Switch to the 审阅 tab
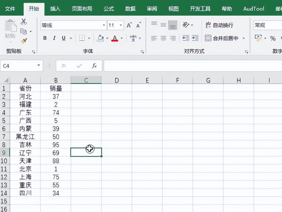282x212 pixels. (152, 9)
